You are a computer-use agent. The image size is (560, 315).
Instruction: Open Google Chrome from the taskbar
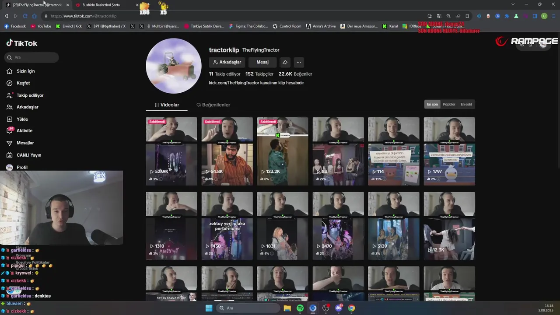[351, 308]
